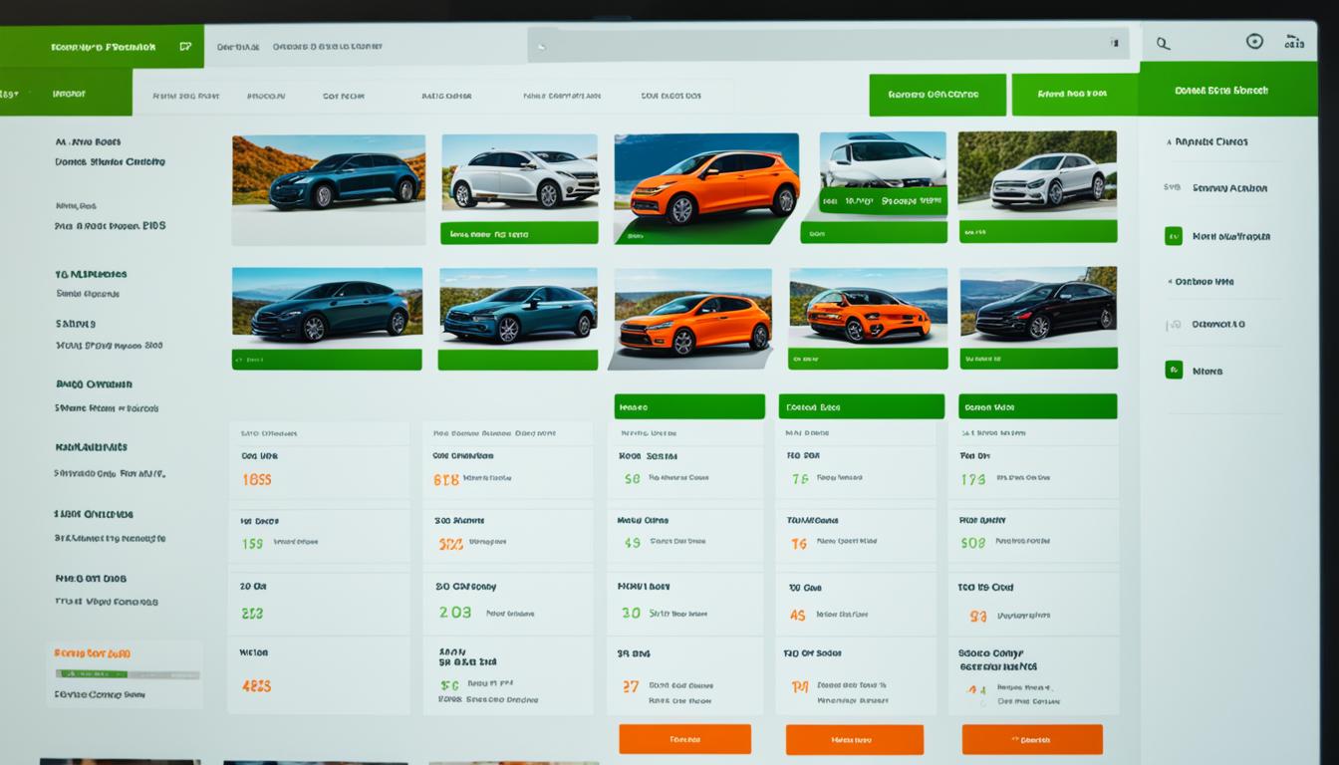Collapse the first right sidebar section caret
This screenshot has width=1339, height=765.
click(x=1169, y=142)
